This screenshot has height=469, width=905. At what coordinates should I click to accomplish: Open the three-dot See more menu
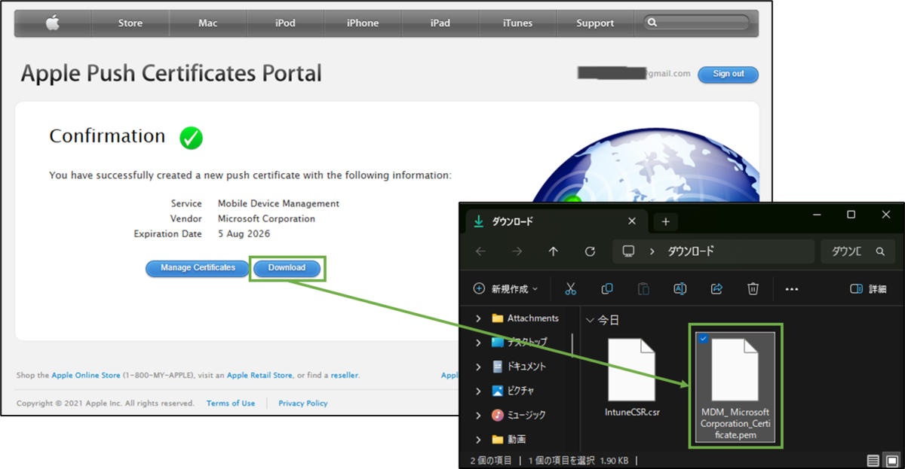point(791,289)
